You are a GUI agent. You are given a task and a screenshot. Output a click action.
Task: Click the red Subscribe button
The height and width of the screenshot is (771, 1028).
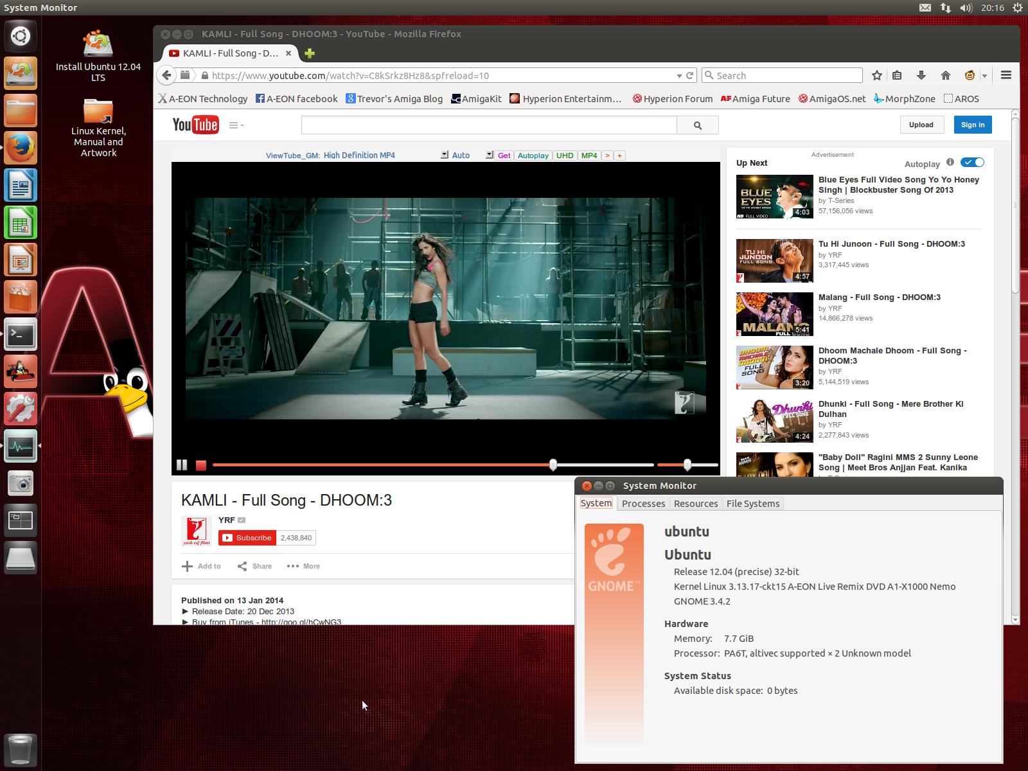[x=247, y=538]
